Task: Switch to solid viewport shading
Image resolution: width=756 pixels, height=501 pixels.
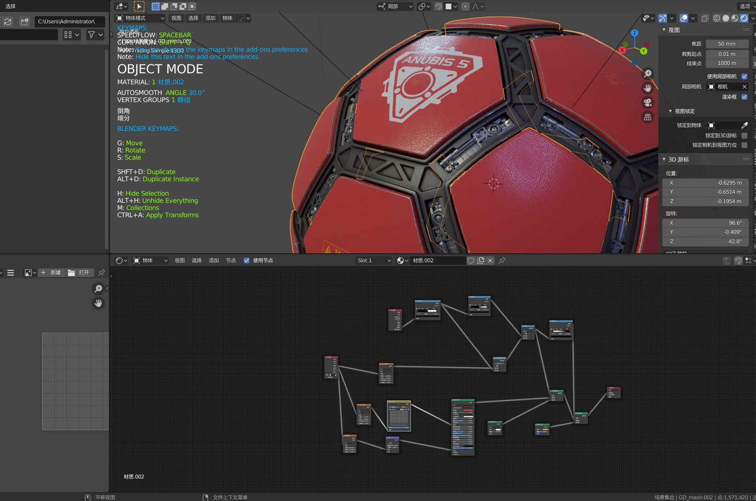Action: pos(725,18)
